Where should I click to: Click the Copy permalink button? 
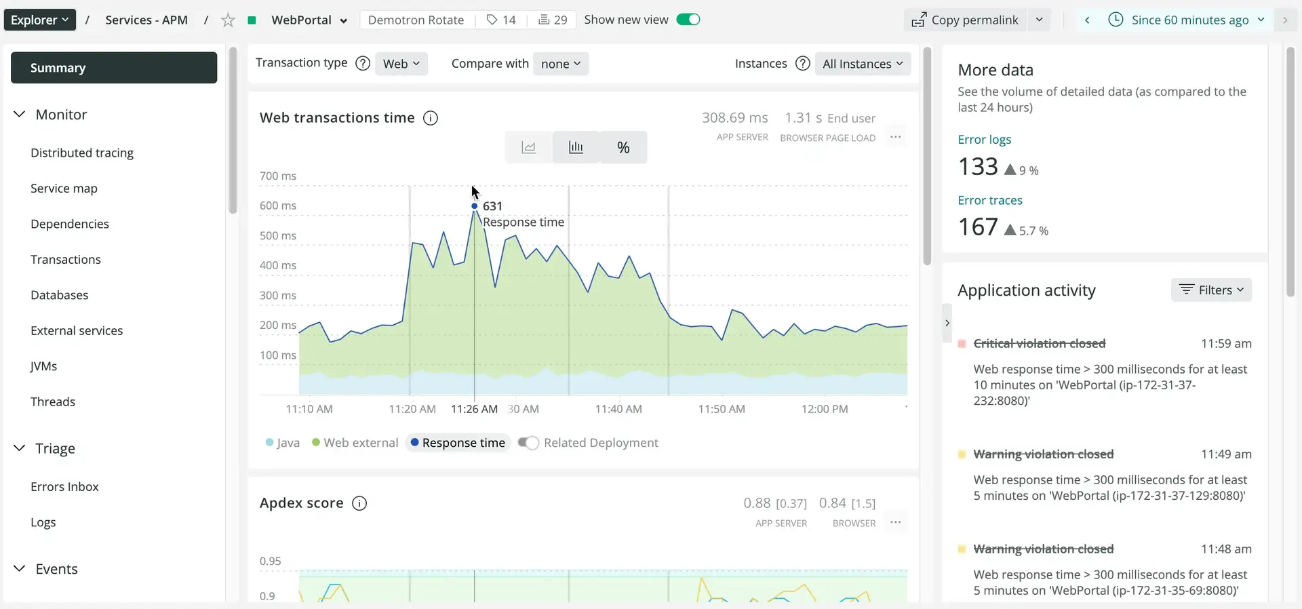pyautogui.click(x=965, y=20)
